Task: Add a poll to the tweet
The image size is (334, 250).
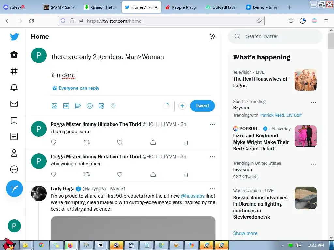Action: click(x=78, y=106)
